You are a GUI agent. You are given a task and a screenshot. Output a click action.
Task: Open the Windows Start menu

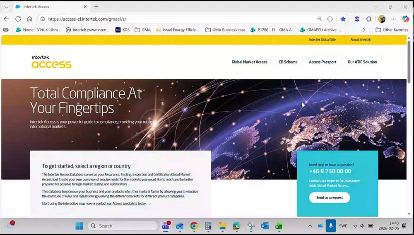tap(79, 226)
